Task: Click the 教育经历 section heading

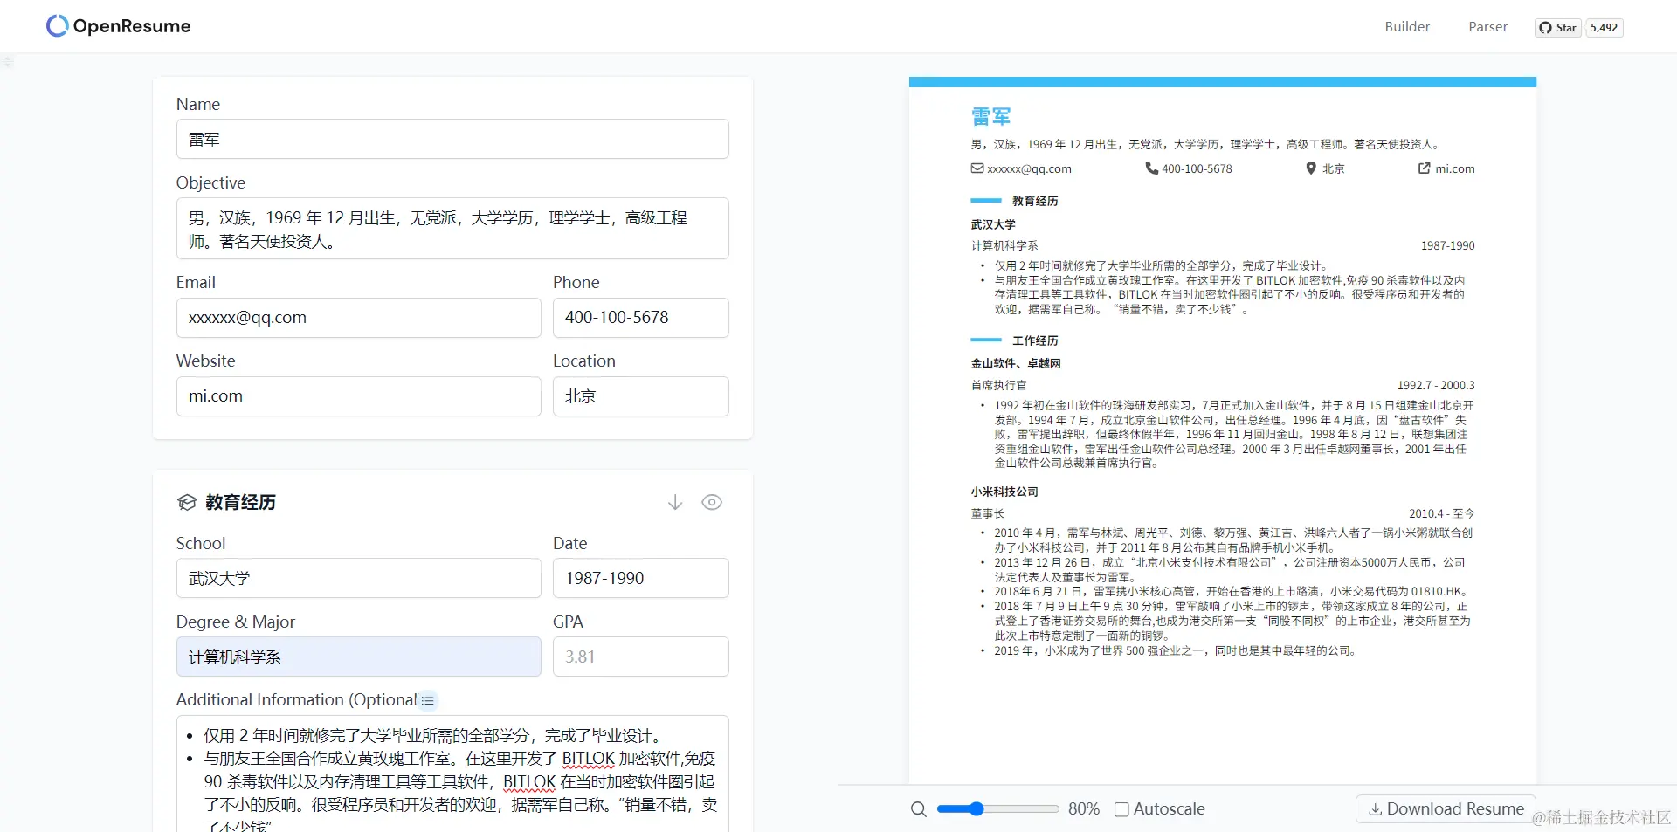Action: pyautogui.click(x=240, y=502)
